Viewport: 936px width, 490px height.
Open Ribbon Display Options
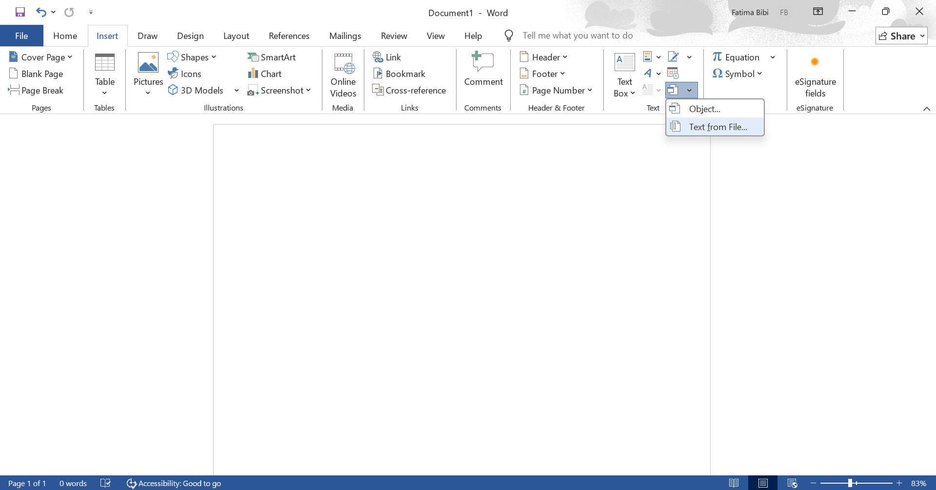click(x=818, y=12)
